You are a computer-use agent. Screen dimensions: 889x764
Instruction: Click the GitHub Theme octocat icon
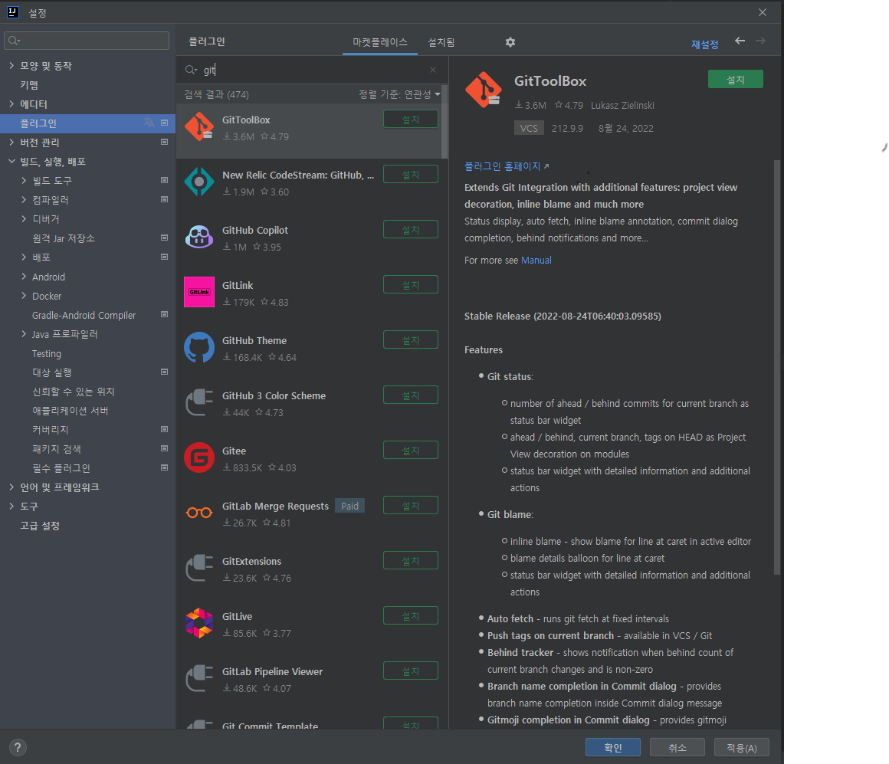(x=199, y=347)
